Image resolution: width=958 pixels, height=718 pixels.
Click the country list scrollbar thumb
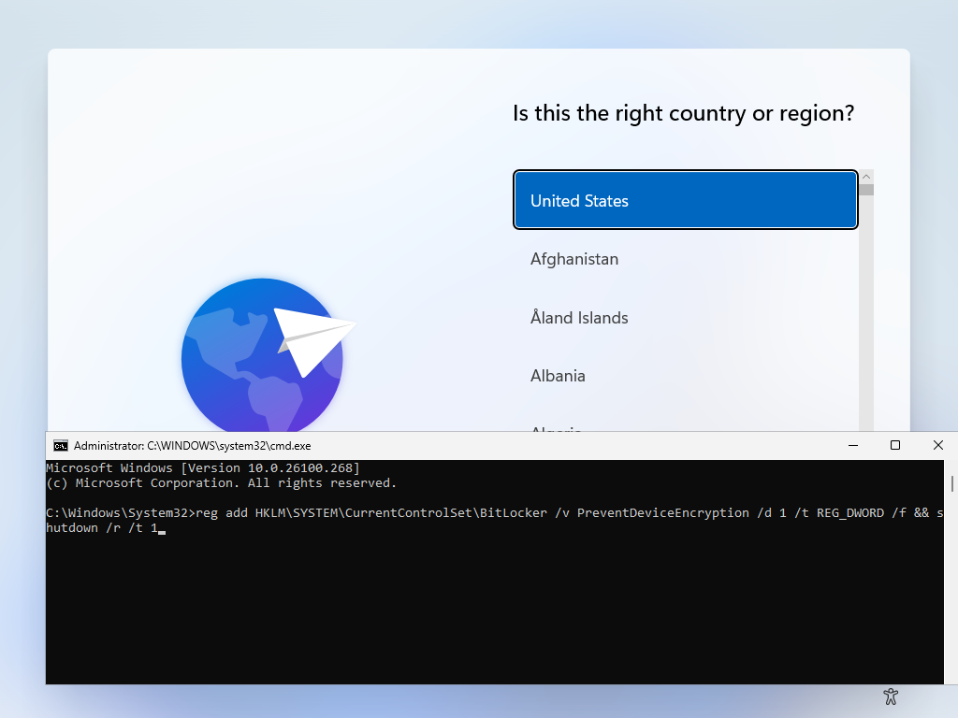coord(865,189)
